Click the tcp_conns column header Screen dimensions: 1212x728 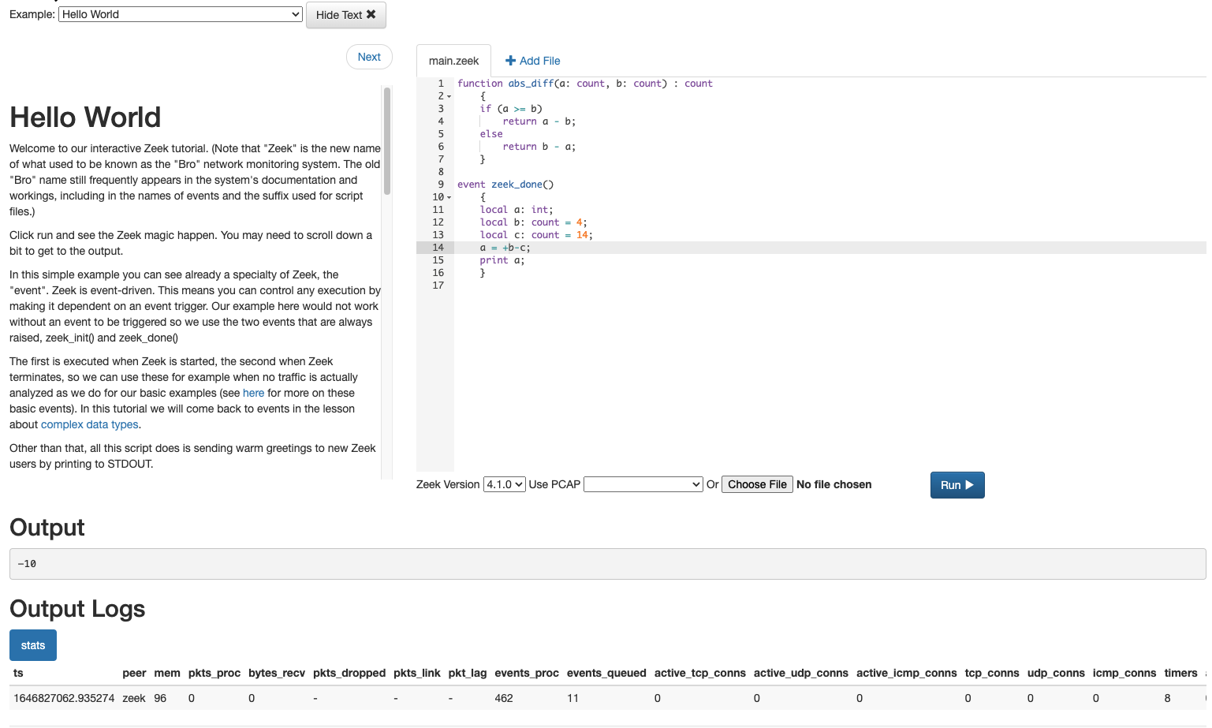coord(992,673)
